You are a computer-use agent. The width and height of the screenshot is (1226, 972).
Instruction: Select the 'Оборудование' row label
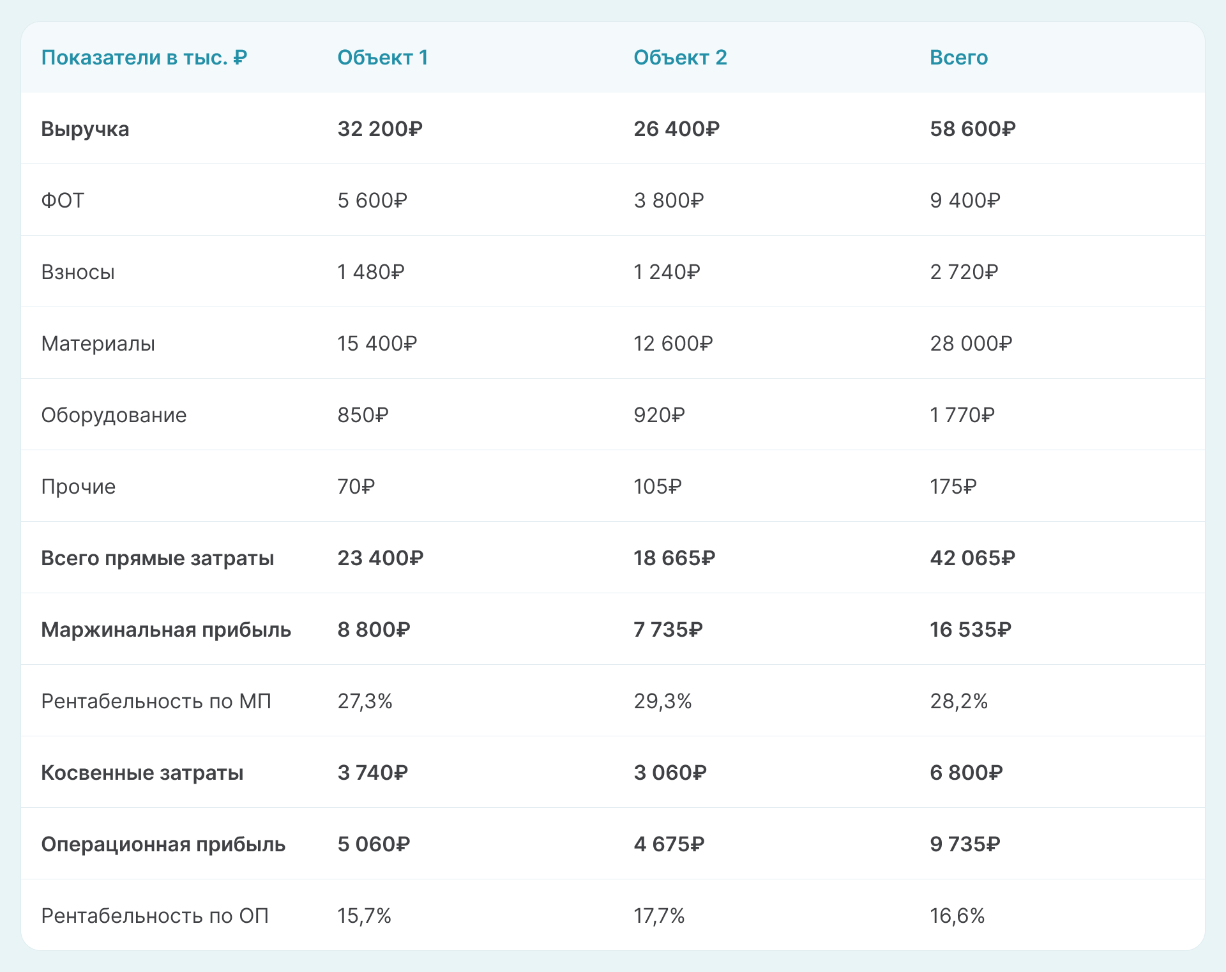pyautogui.click(x=114, y=415)
